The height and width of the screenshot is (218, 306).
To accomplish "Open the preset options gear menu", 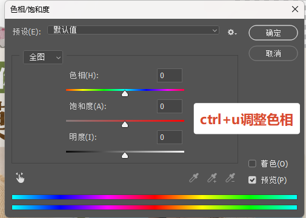I will [x=232, y=32].
